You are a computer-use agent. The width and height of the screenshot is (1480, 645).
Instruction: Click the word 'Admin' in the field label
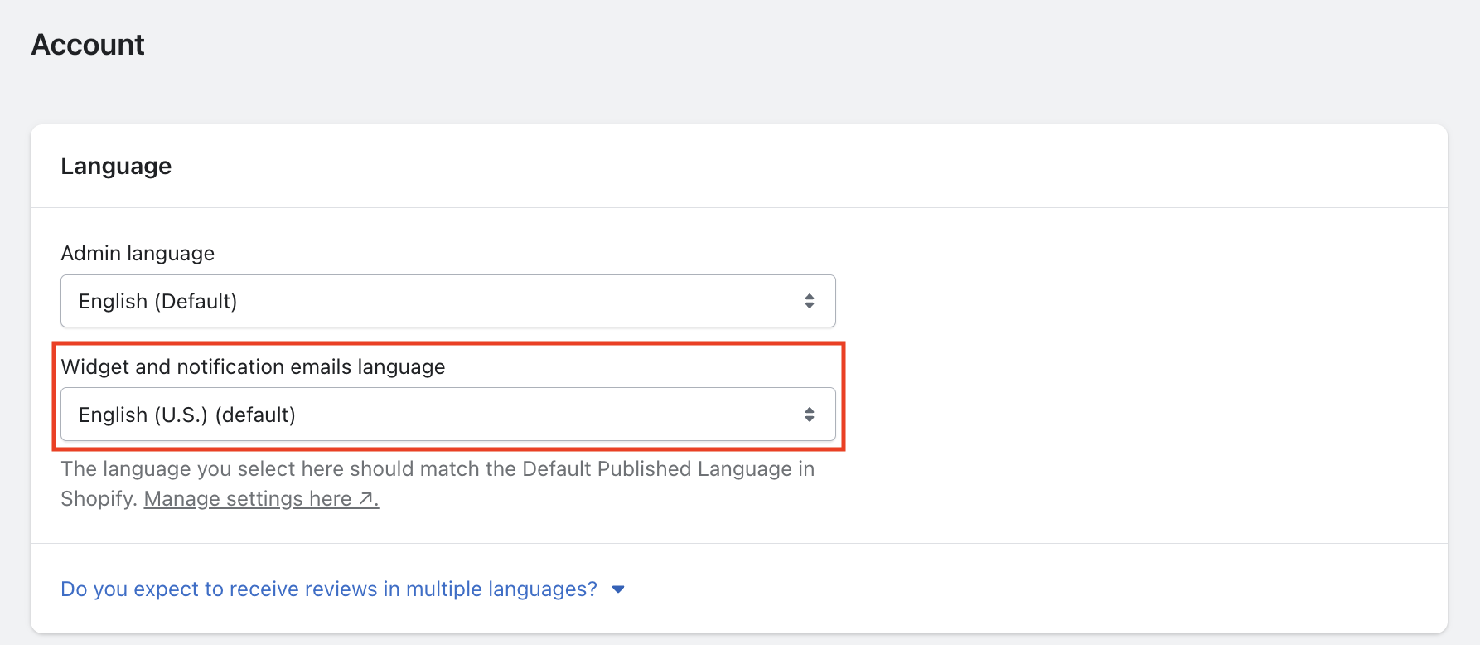click(x=90, y=254)
